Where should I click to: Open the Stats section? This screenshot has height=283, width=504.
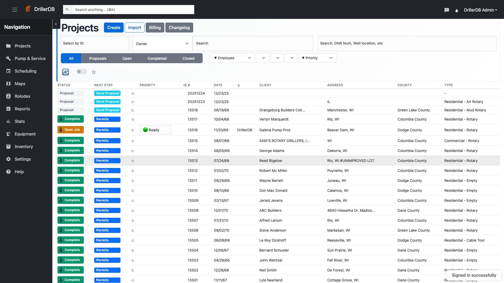[19, 121]
